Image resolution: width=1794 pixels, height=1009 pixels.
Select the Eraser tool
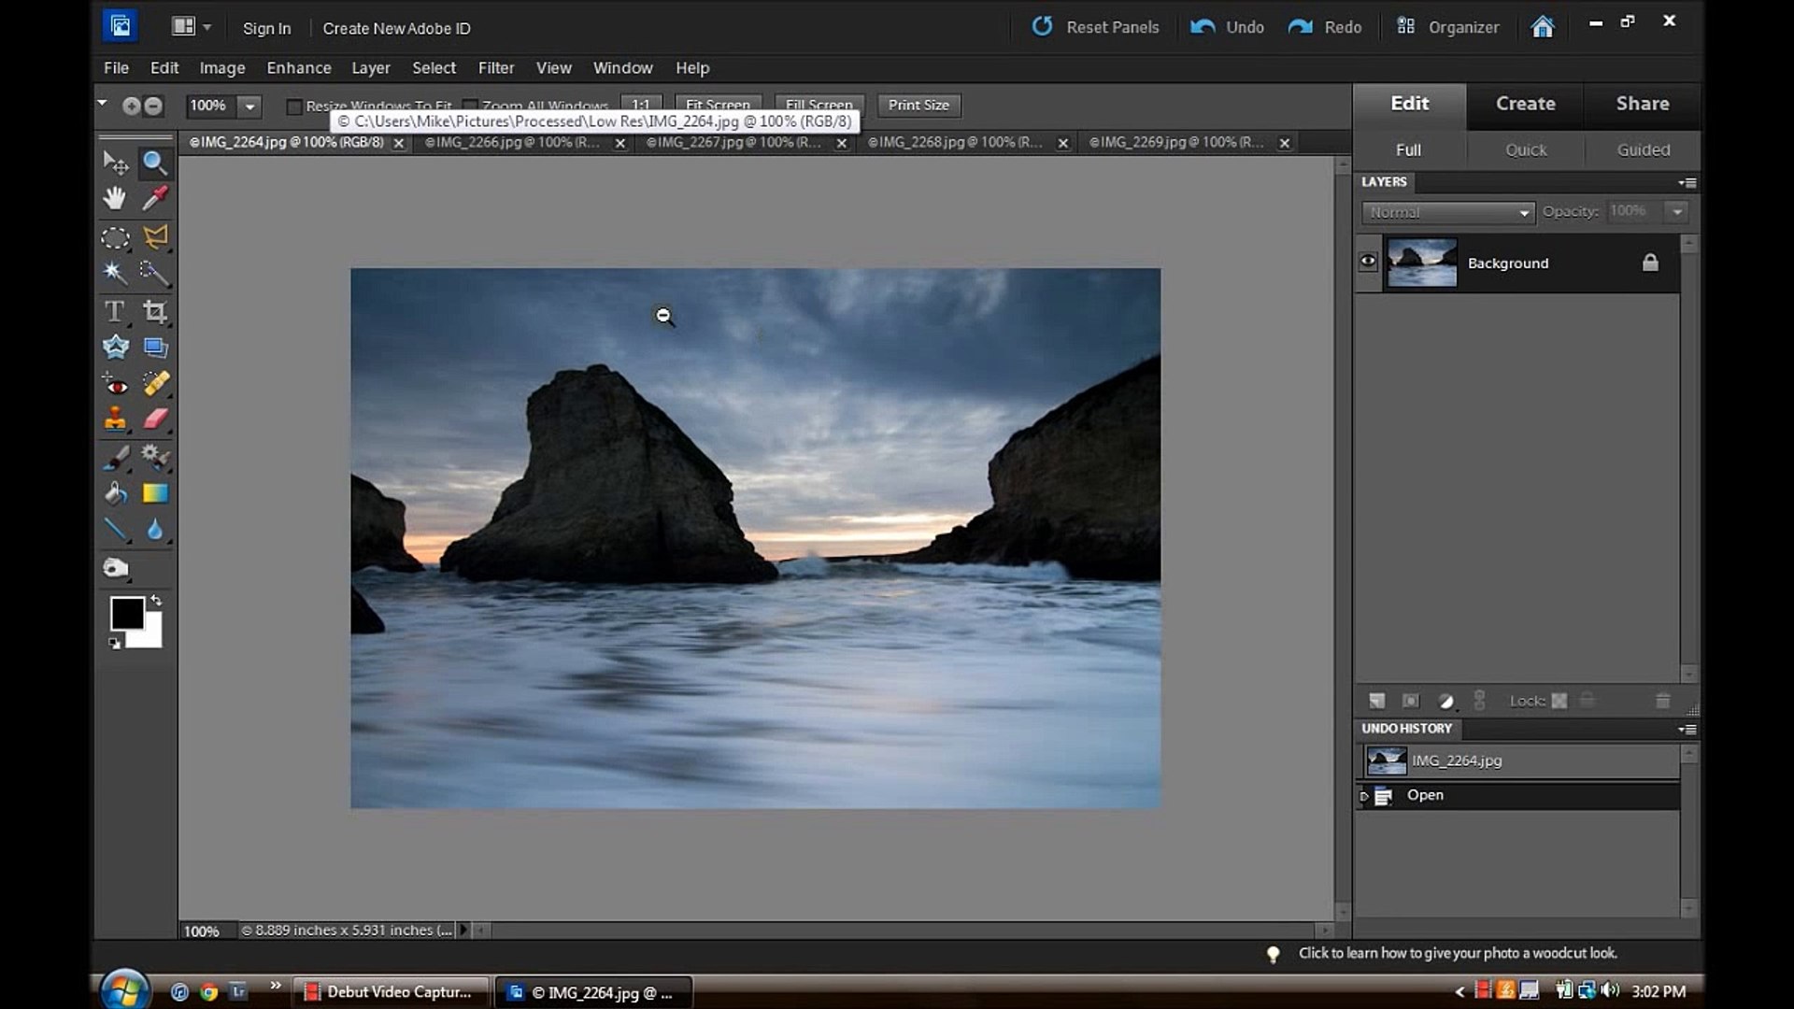click(155, 419)
